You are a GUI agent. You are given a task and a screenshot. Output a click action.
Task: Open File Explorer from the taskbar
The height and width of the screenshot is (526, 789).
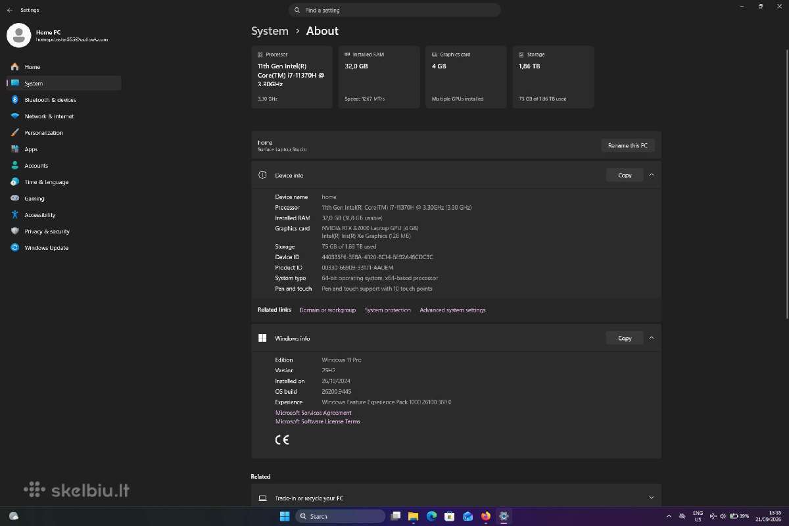pos(414,516)
